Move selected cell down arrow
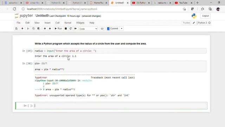Screen dimensions: 225x127 click(x=50, y=29)
